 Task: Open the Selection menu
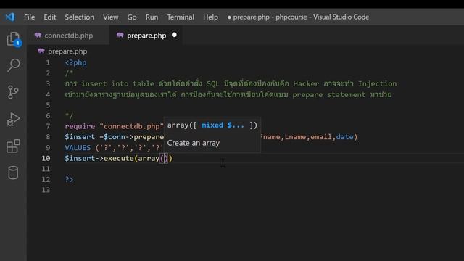coord(79,17)
